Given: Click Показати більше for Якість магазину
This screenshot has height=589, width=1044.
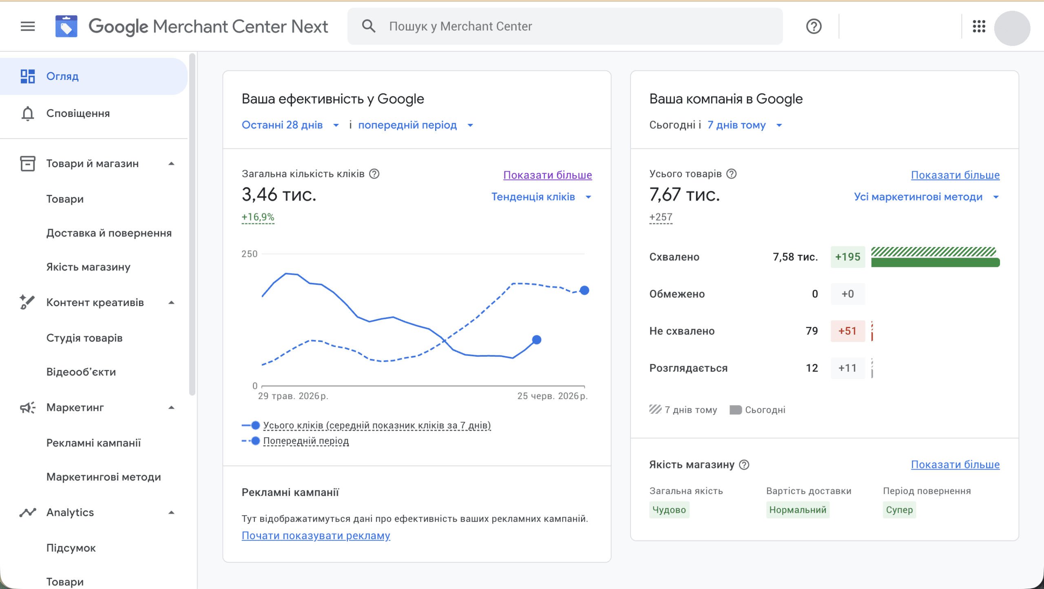Looking at the screenshot, I should point(955,465).
